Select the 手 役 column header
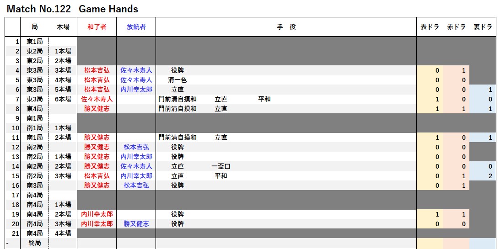This screenshot has width=500, height=249. tap(286, 27)
